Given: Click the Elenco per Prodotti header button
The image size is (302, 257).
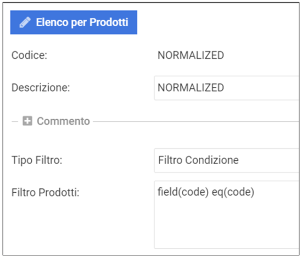Looking at the screenshot, I should (x=74, y=23).
